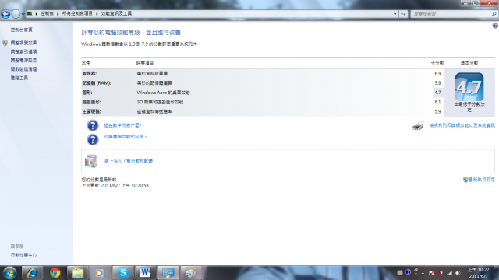Open Skype from the taskbar
Screen dimensions: 499x280
122,273
